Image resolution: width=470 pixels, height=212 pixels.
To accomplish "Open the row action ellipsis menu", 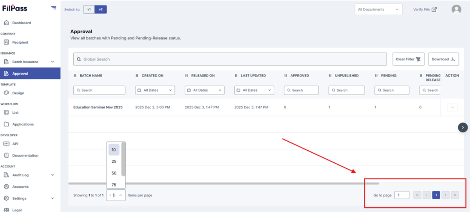I will pyautogui.click(x=452, y=107).
